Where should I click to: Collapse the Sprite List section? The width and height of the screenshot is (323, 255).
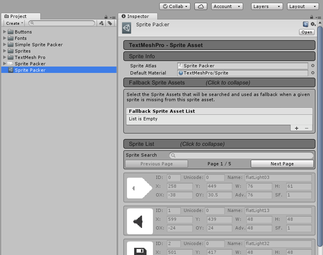219,144
